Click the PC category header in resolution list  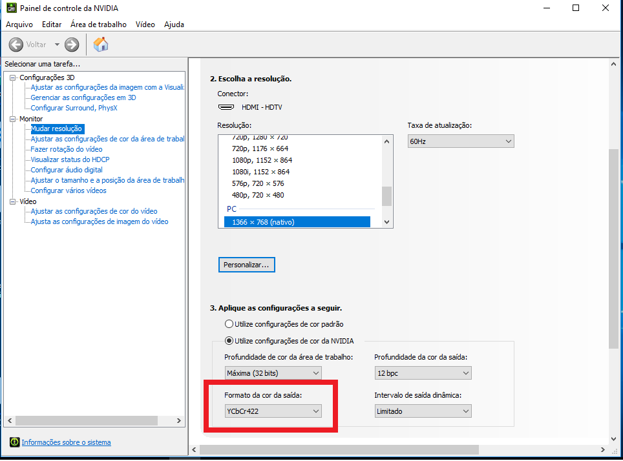(231, 209)
